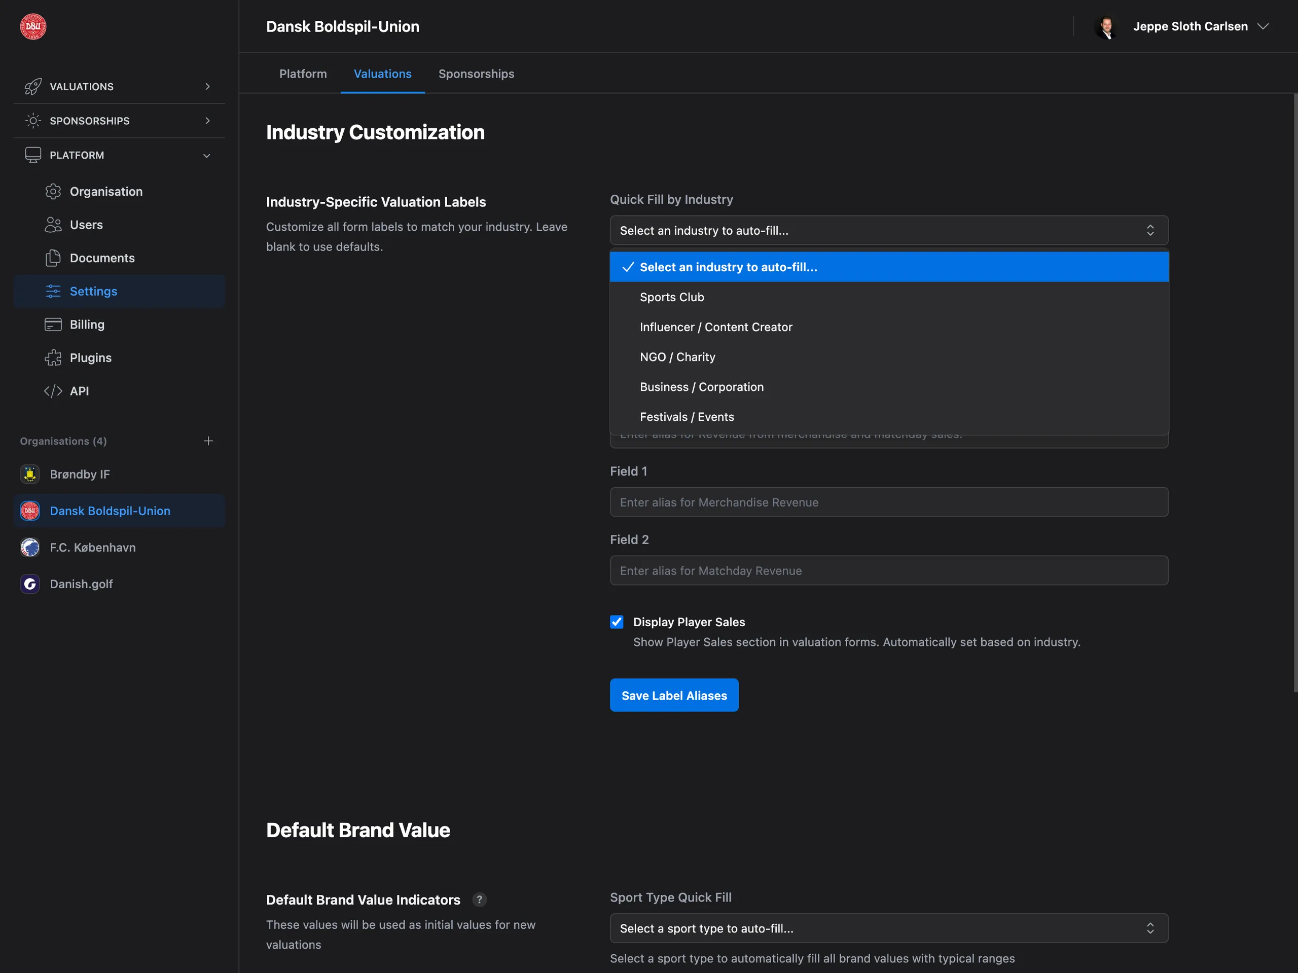Select the Valuations tab

click(x=383, y=74)
